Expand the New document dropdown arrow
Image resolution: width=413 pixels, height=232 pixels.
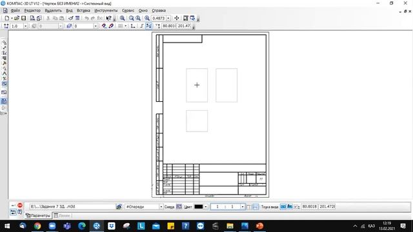click(12, 18)
